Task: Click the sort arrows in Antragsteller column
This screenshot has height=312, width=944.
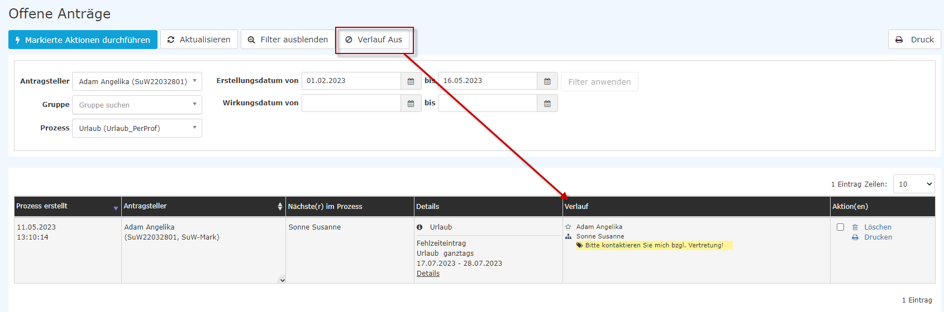Action: pyautogui.click(x=280, y=207)
